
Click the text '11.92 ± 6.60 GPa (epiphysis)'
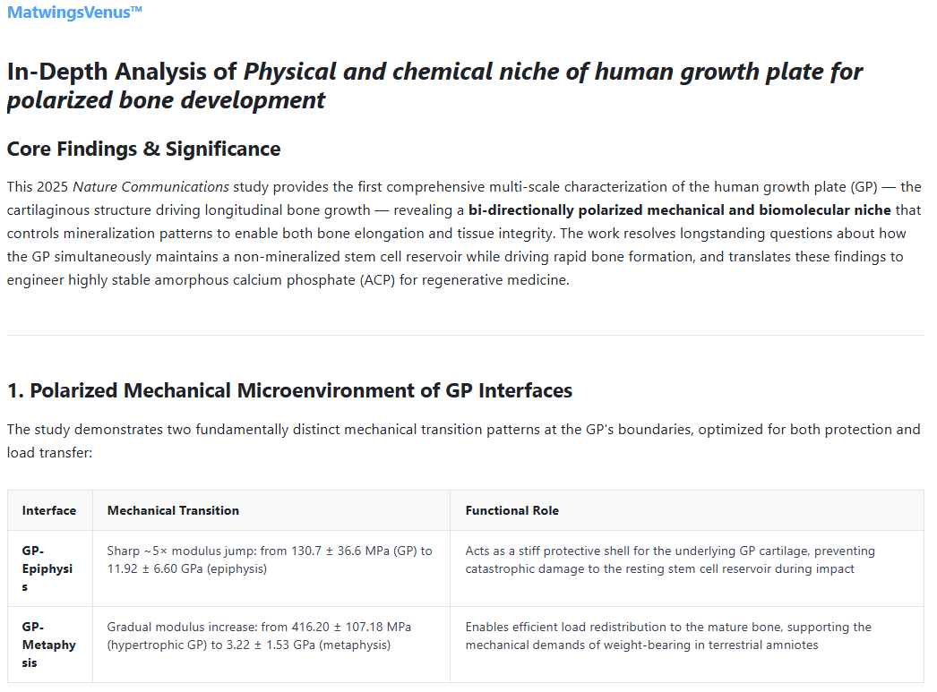[187, 568]
